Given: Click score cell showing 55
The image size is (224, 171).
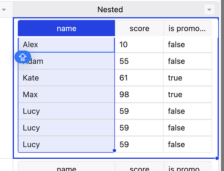Looking at the screenshot, I should click(x=139, y=61).
